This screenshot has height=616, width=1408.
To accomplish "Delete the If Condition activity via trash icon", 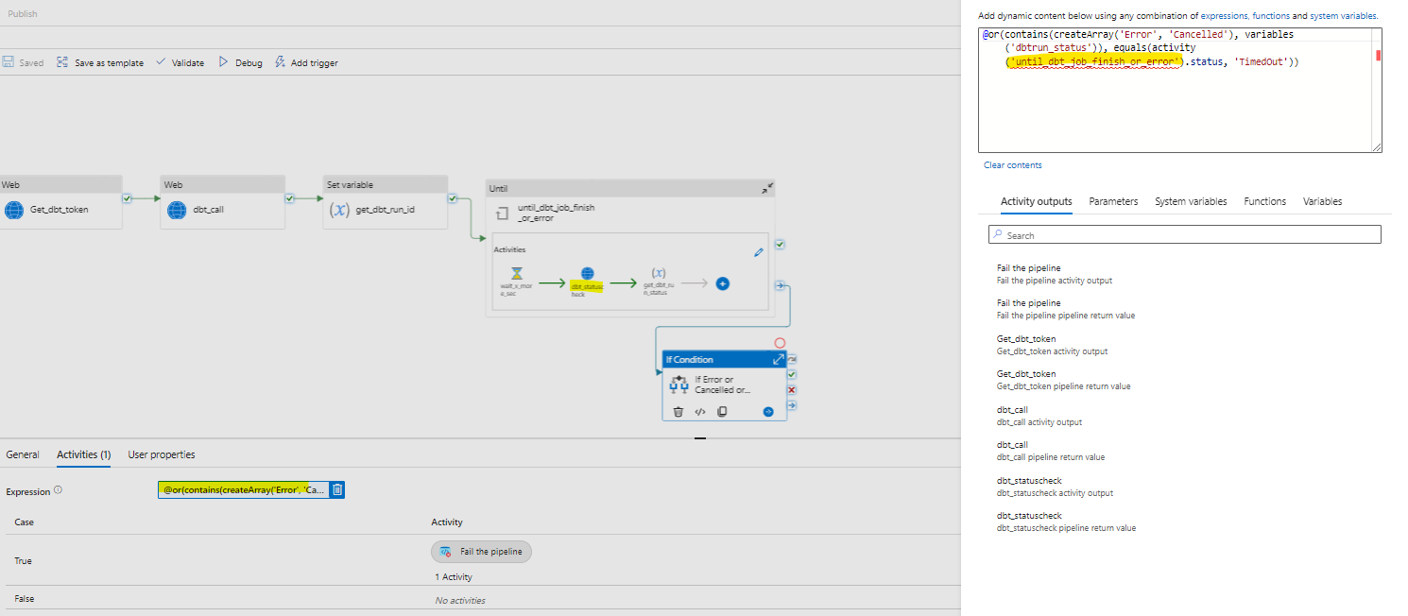I will point(678,411).
